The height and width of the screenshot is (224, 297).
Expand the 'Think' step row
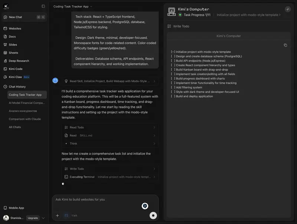coord(110,144)
